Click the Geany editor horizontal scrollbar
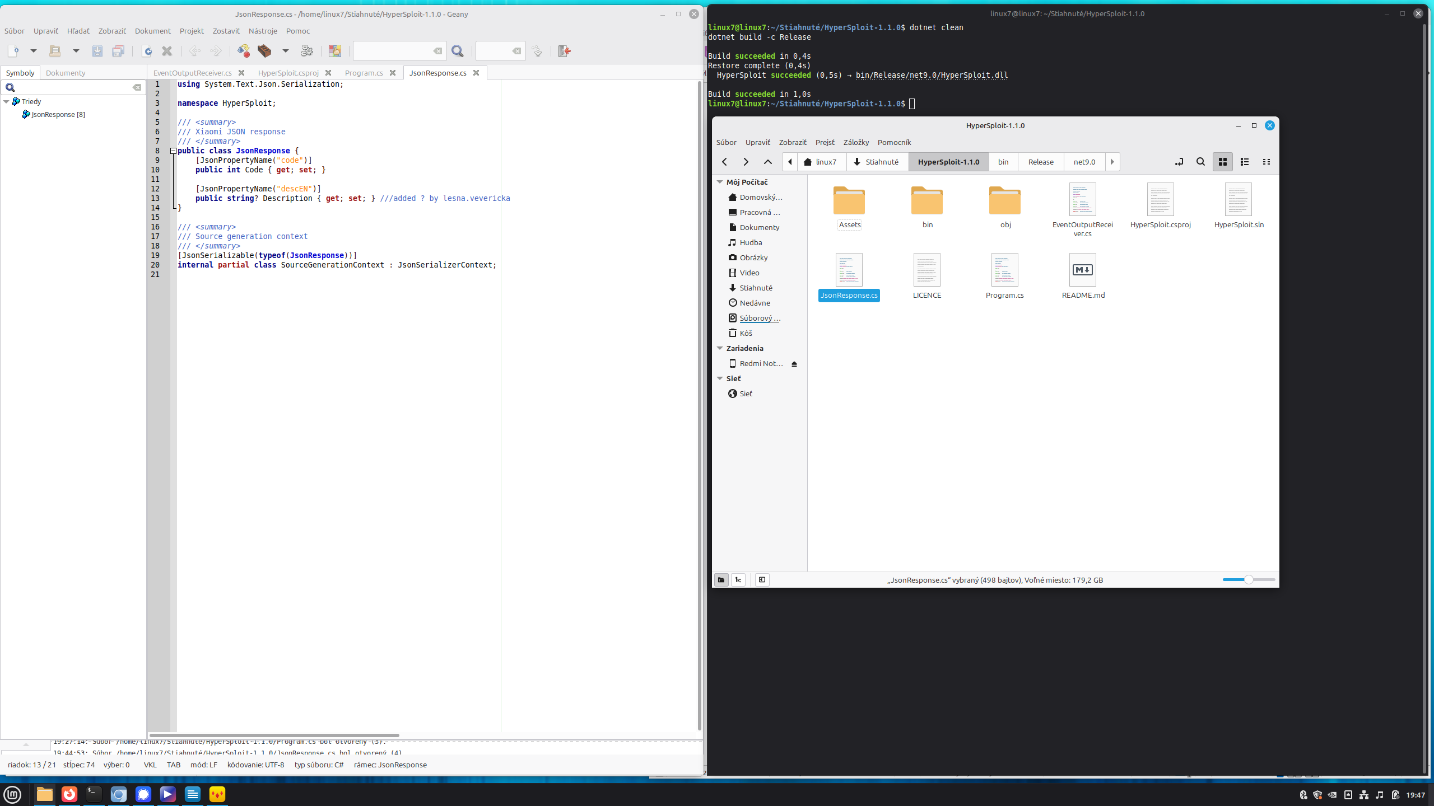 (274, 735)
